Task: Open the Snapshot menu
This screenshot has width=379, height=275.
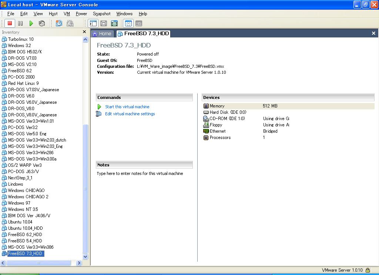Action: pos(101,14)
